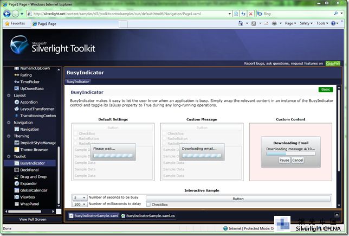Click into the browser address bar

130,14
